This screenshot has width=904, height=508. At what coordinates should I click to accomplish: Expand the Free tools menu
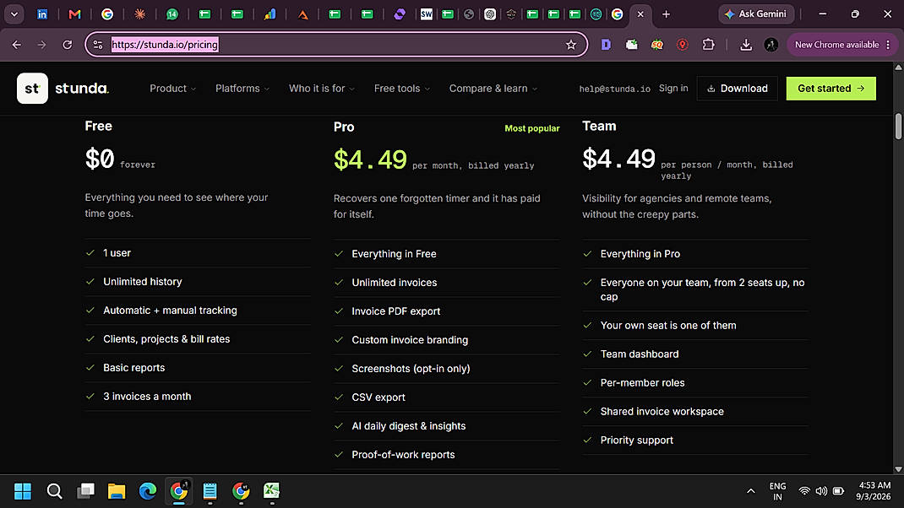point(402,88)
